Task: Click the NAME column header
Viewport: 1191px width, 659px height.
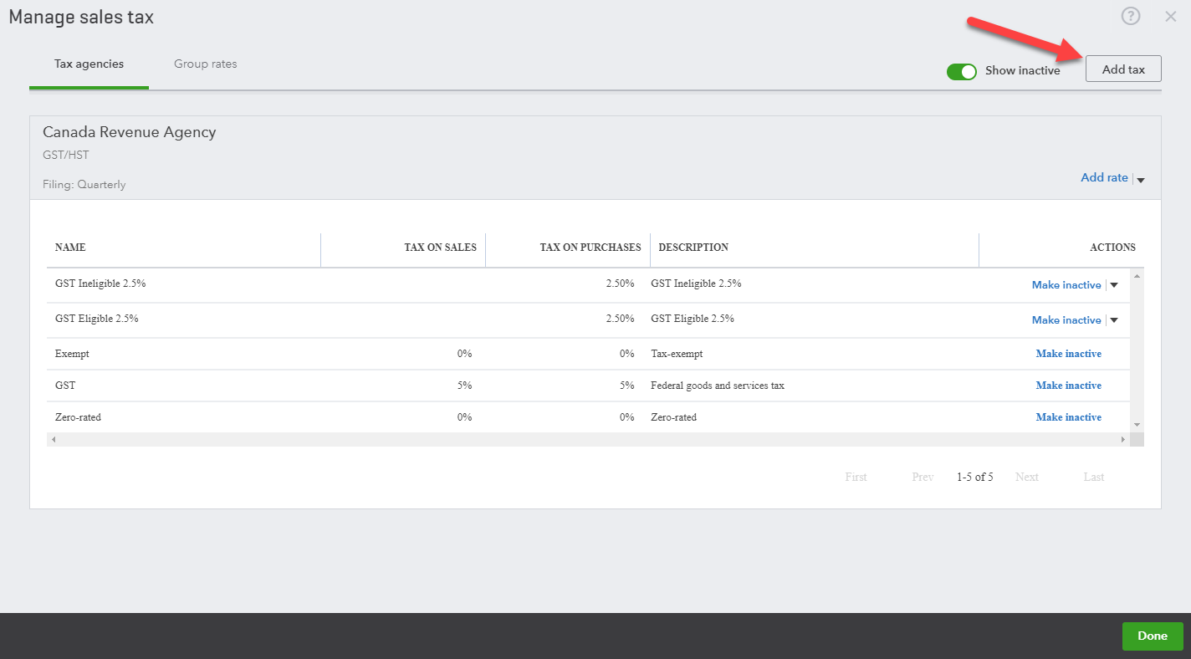Action: [70, 247]
